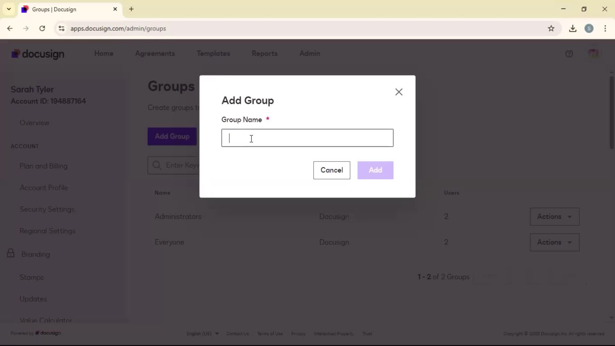Close the Add Group dialog
Screen dimensions: 615x346
pos(398,92)
